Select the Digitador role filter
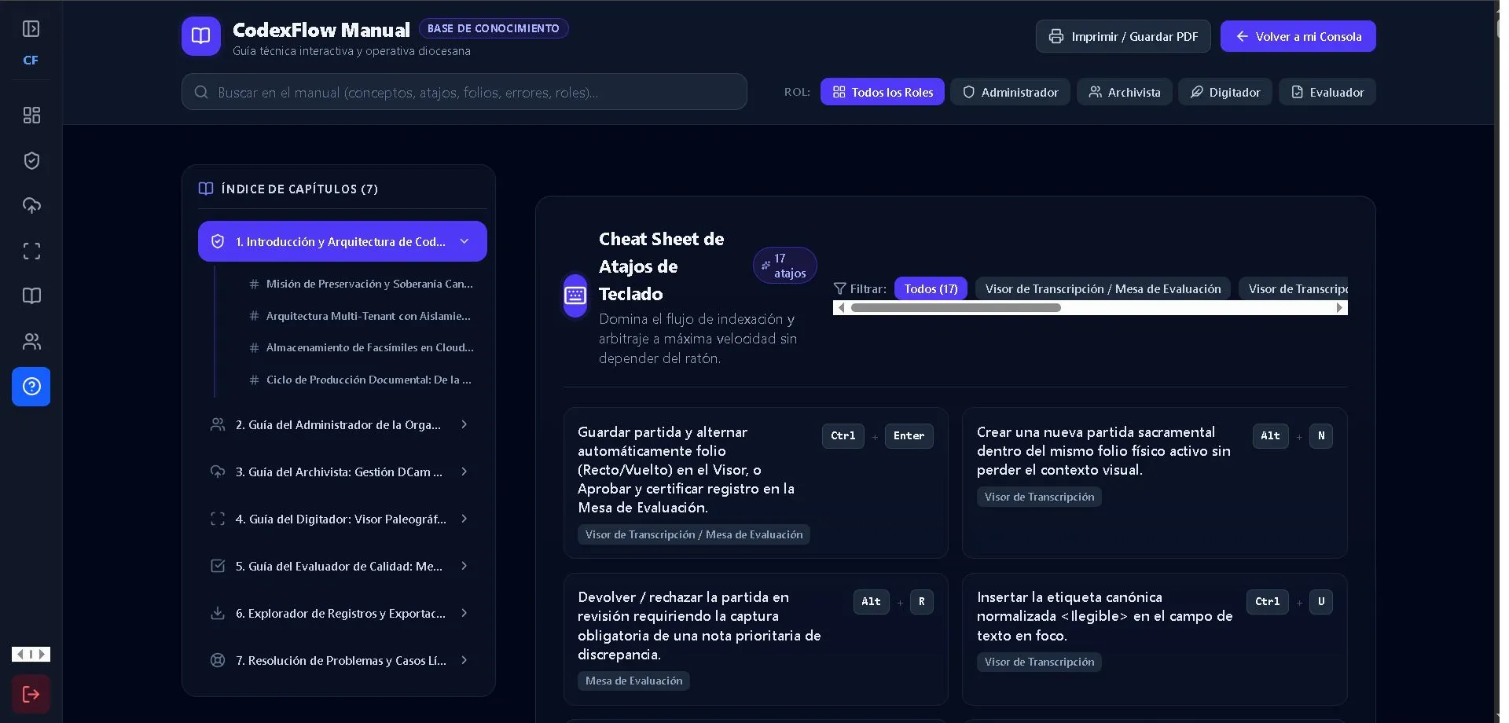1509x723 pixels. (1225, 92)
